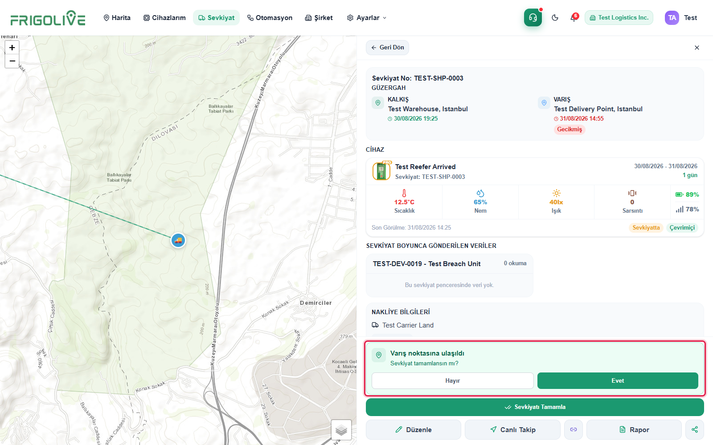Share the shipment via share icon

coord(695,429)
